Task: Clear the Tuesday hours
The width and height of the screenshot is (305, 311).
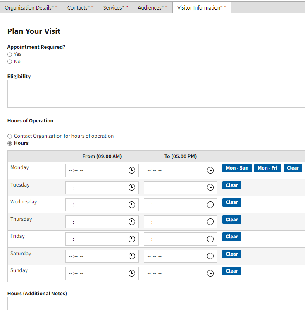Action: [x=232, y=185]
